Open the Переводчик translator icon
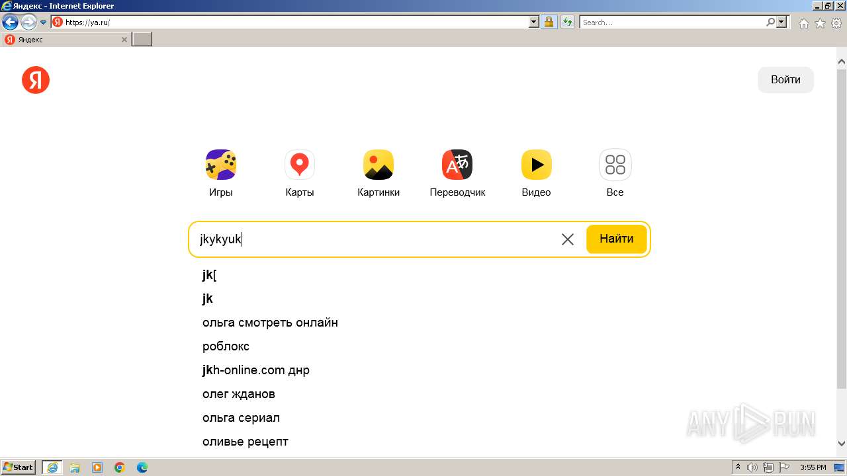This screenshot has width=847, height=476. click(x=457, y=165)
